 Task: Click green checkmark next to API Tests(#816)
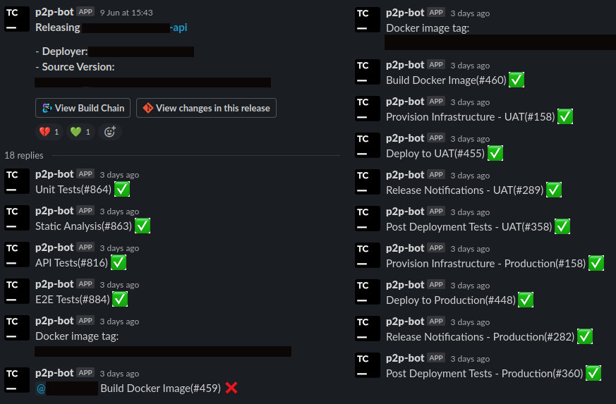[119, 263]
